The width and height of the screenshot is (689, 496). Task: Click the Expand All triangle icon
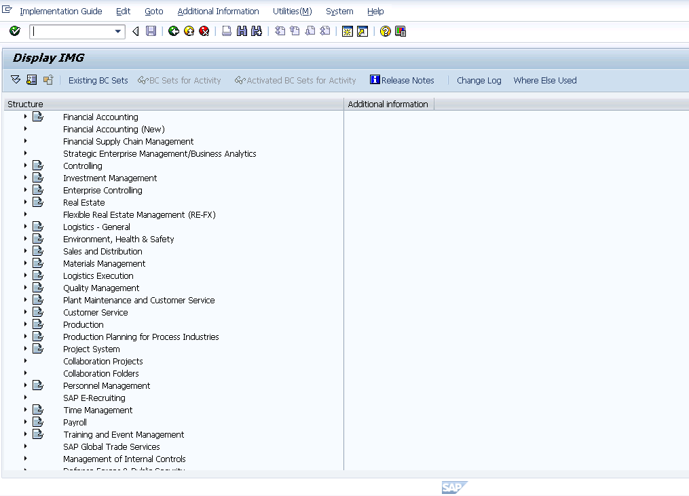click(16, 79)
